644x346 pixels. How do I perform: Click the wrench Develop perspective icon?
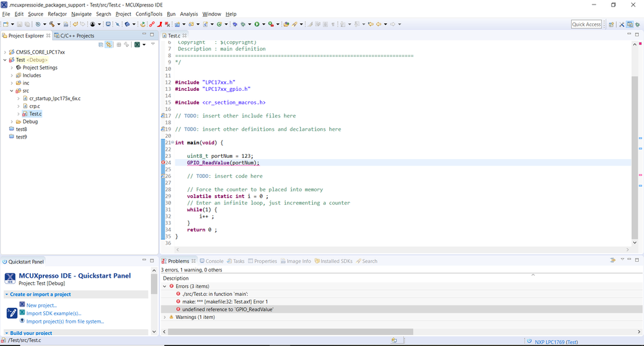622,24
